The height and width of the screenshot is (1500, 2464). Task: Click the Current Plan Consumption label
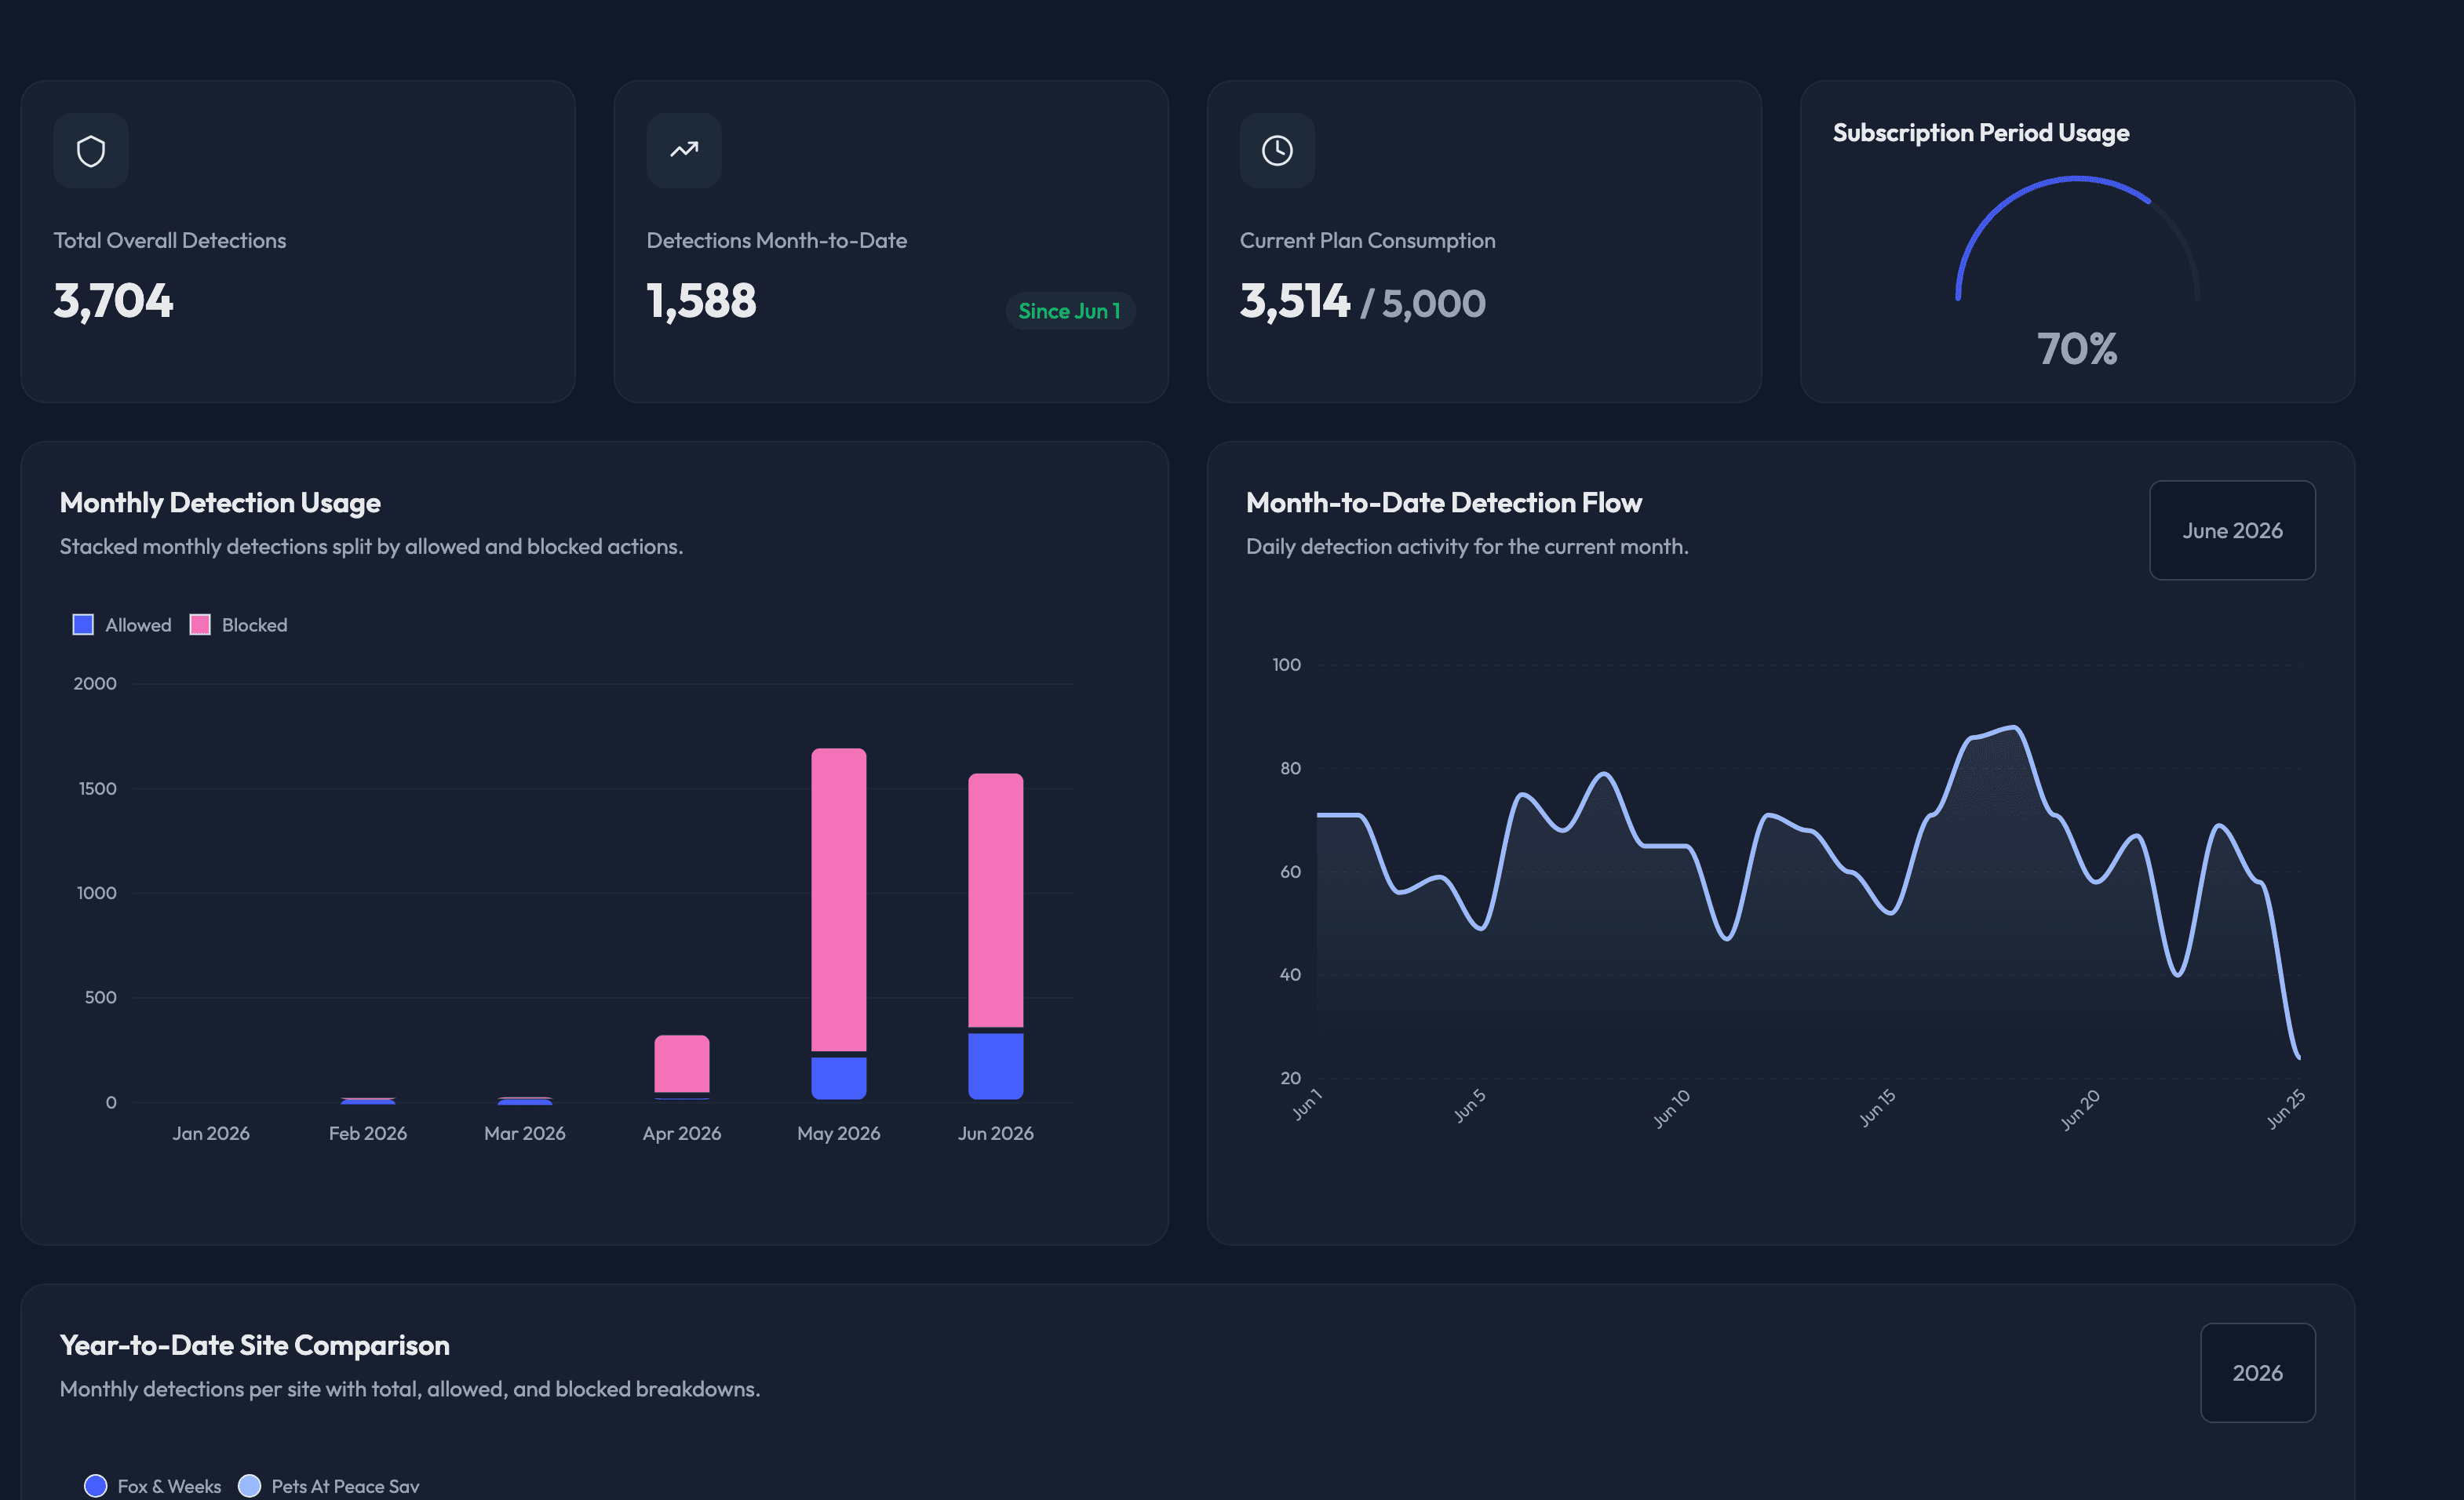1368,240
